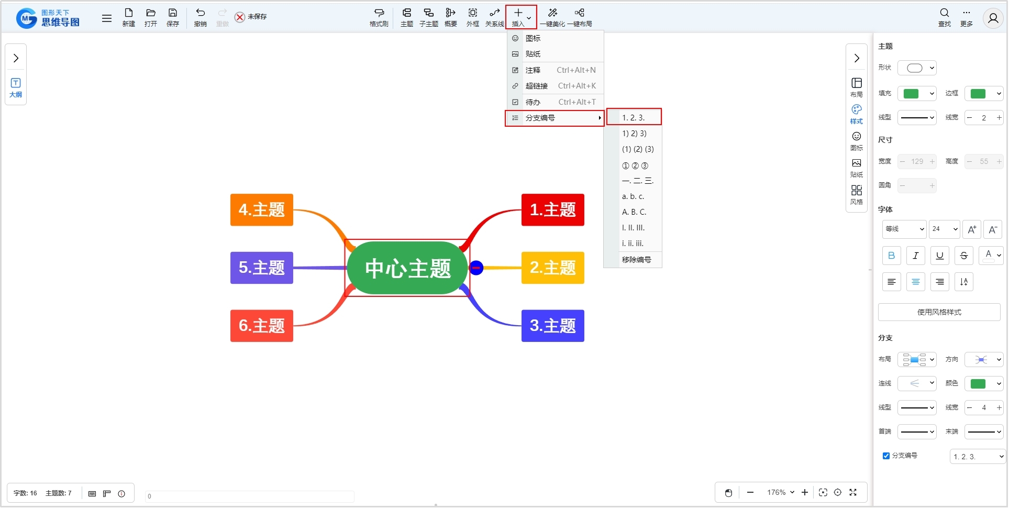This screenshot has width=1009, height=509.
Task: Select the 4.主题 orange node
Action: point(262,210)
